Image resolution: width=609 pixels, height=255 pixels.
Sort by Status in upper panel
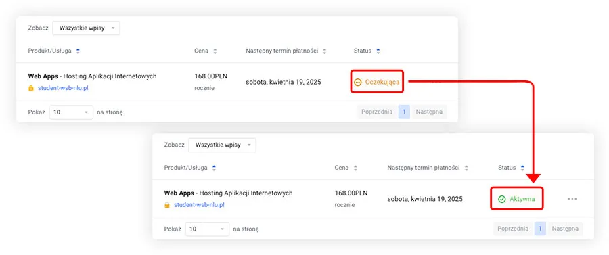click(x=367, y=51)
